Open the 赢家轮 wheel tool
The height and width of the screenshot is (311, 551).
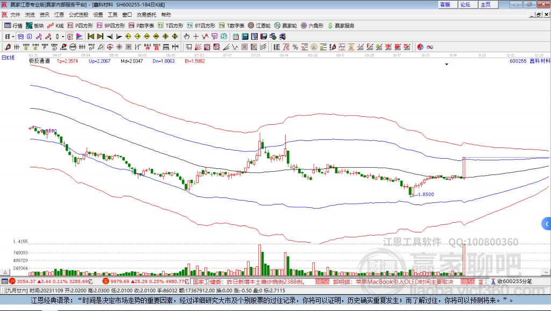coord(286,26)
